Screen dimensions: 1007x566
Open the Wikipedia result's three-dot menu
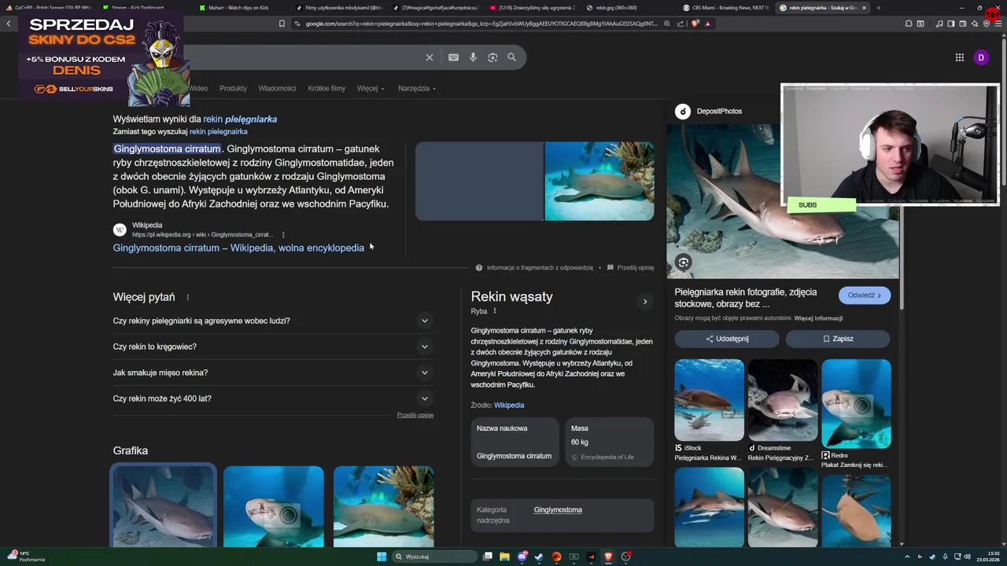[x=283, y=234]
